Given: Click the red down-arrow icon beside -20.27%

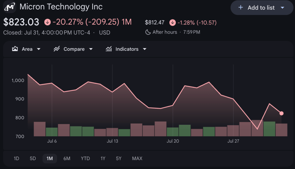Looking at the screenshot, I should pyautogui.click(x=48, y=22).
